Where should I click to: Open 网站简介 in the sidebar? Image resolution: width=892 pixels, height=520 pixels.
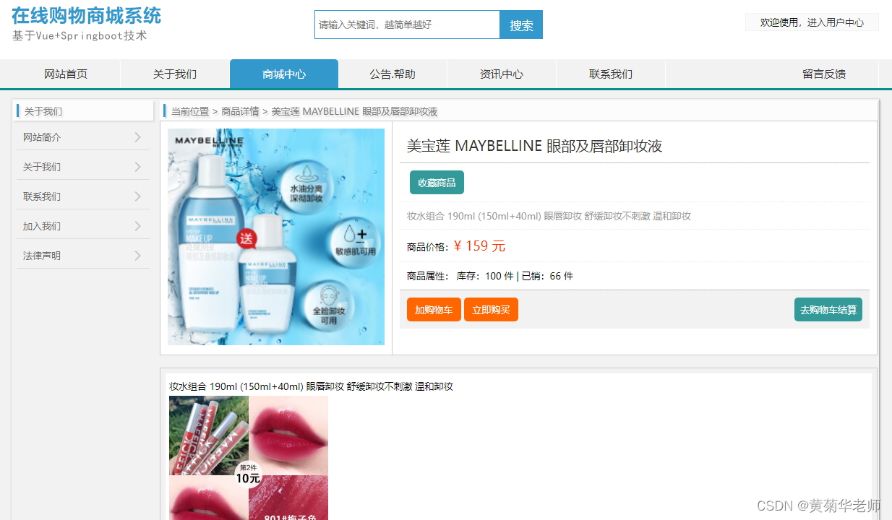(x=82, y=137)
